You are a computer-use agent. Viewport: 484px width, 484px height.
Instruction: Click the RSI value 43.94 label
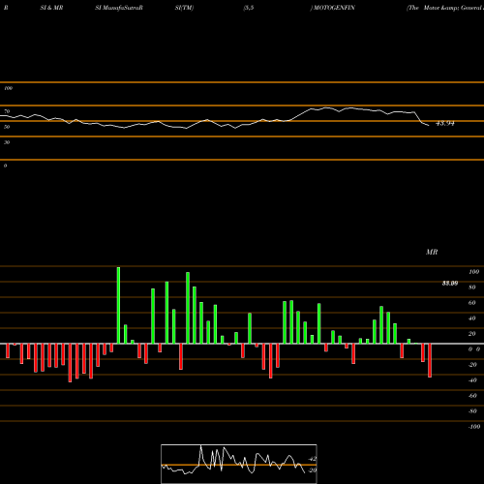445,123
